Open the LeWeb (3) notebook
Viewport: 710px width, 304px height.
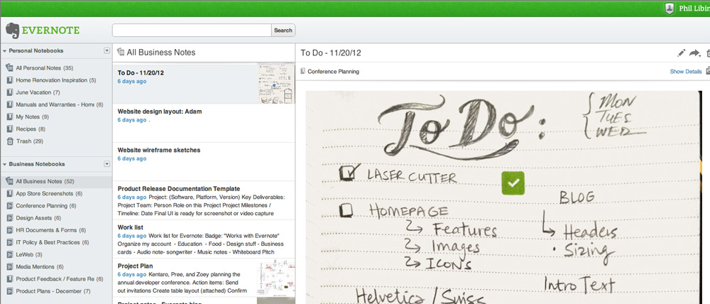[29, 254]
